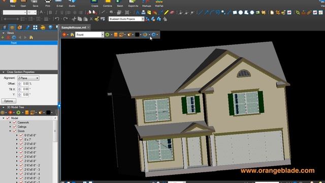Select the polygon shape tool
The image size is (325, 183).
click(x=246, y=12)
